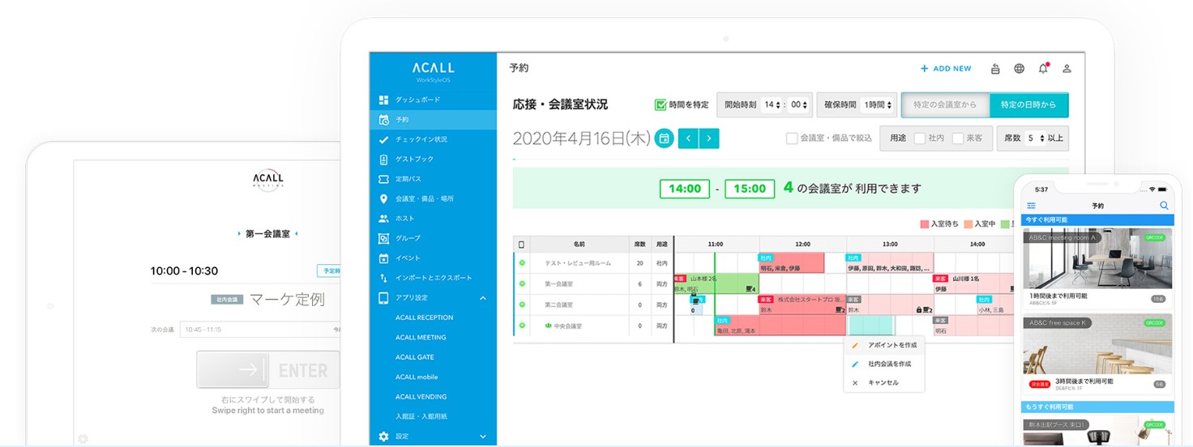Screen dimensions: 1193x447
Task: Tap search magnifier in phone app
Action: coord(1165,206)
